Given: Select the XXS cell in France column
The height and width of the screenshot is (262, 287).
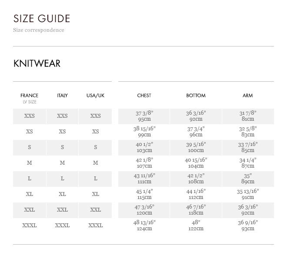Looking at the screenshot, I should (29, 116).
